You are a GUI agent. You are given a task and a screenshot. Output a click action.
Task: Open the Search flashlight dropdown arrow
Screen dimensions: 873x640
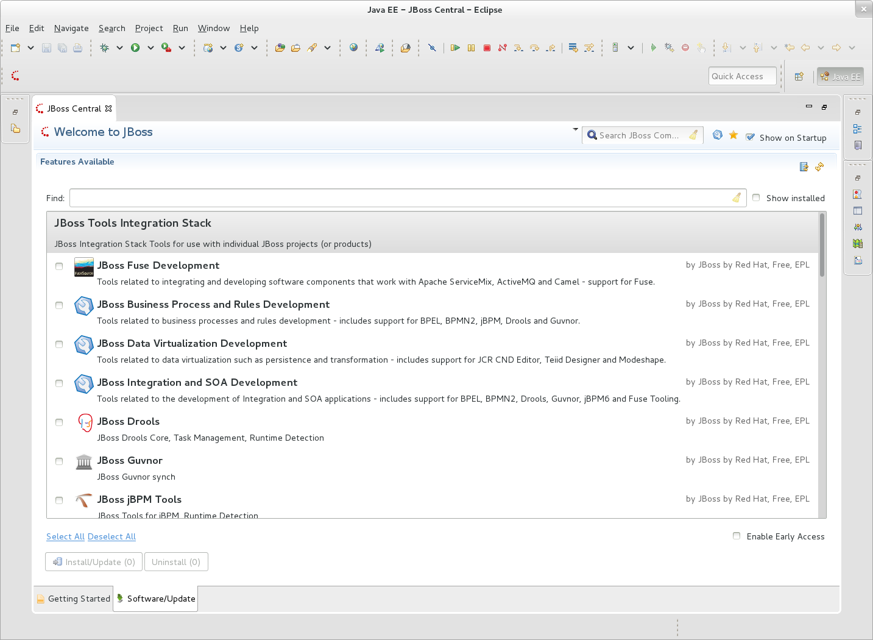[327, 48]
